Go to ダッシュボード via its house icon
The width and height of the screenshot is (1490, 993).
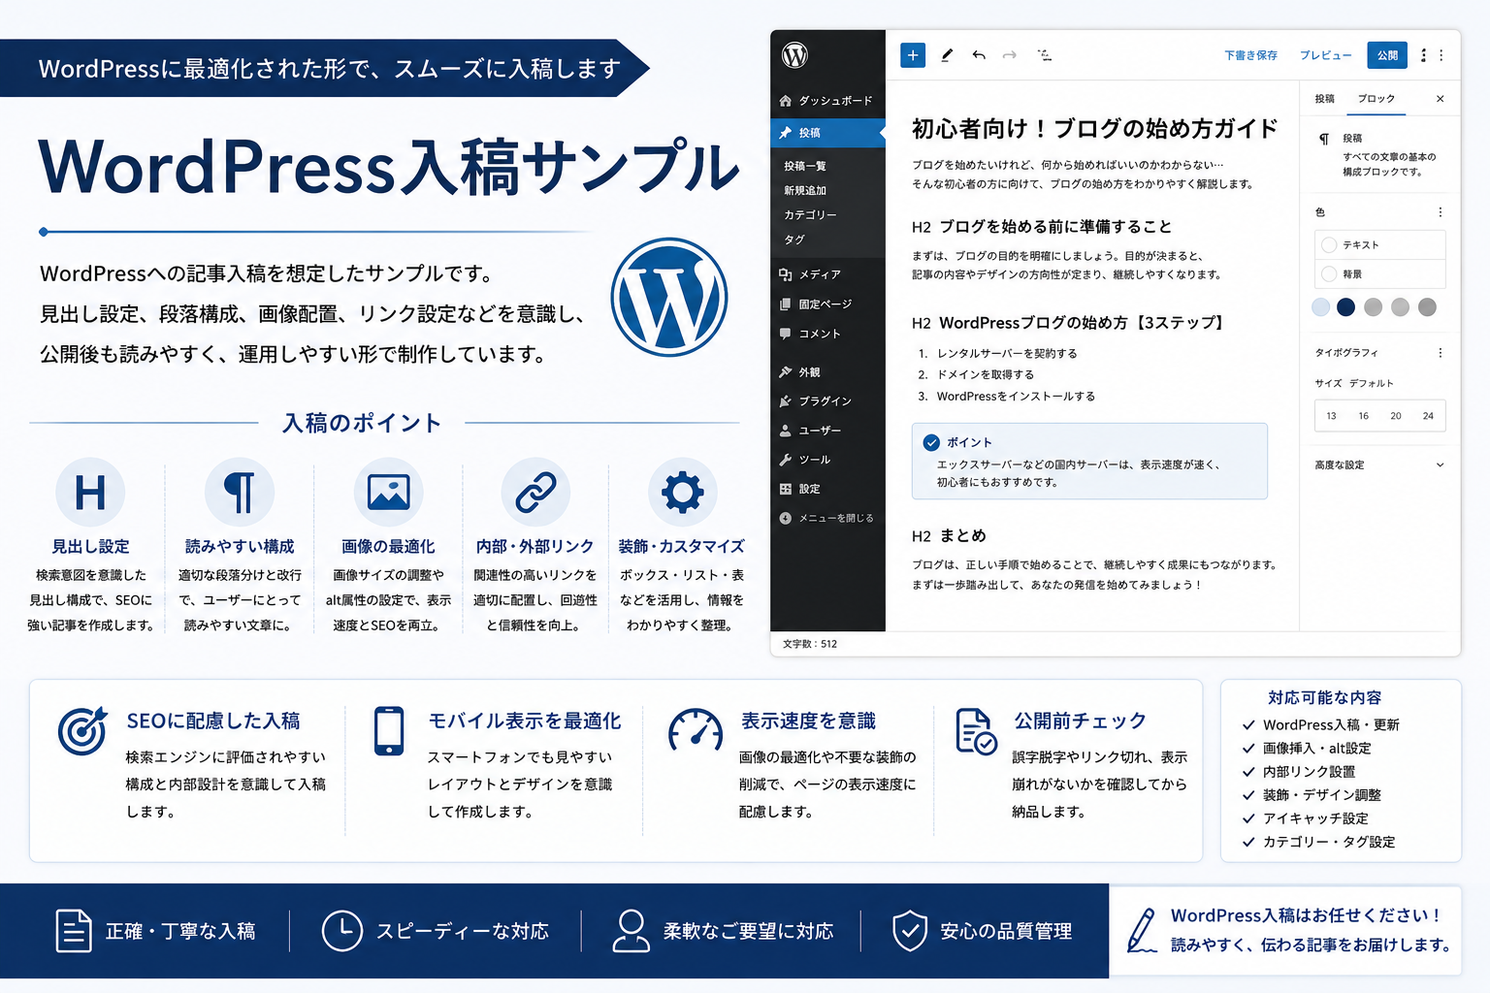click(786, 101)
